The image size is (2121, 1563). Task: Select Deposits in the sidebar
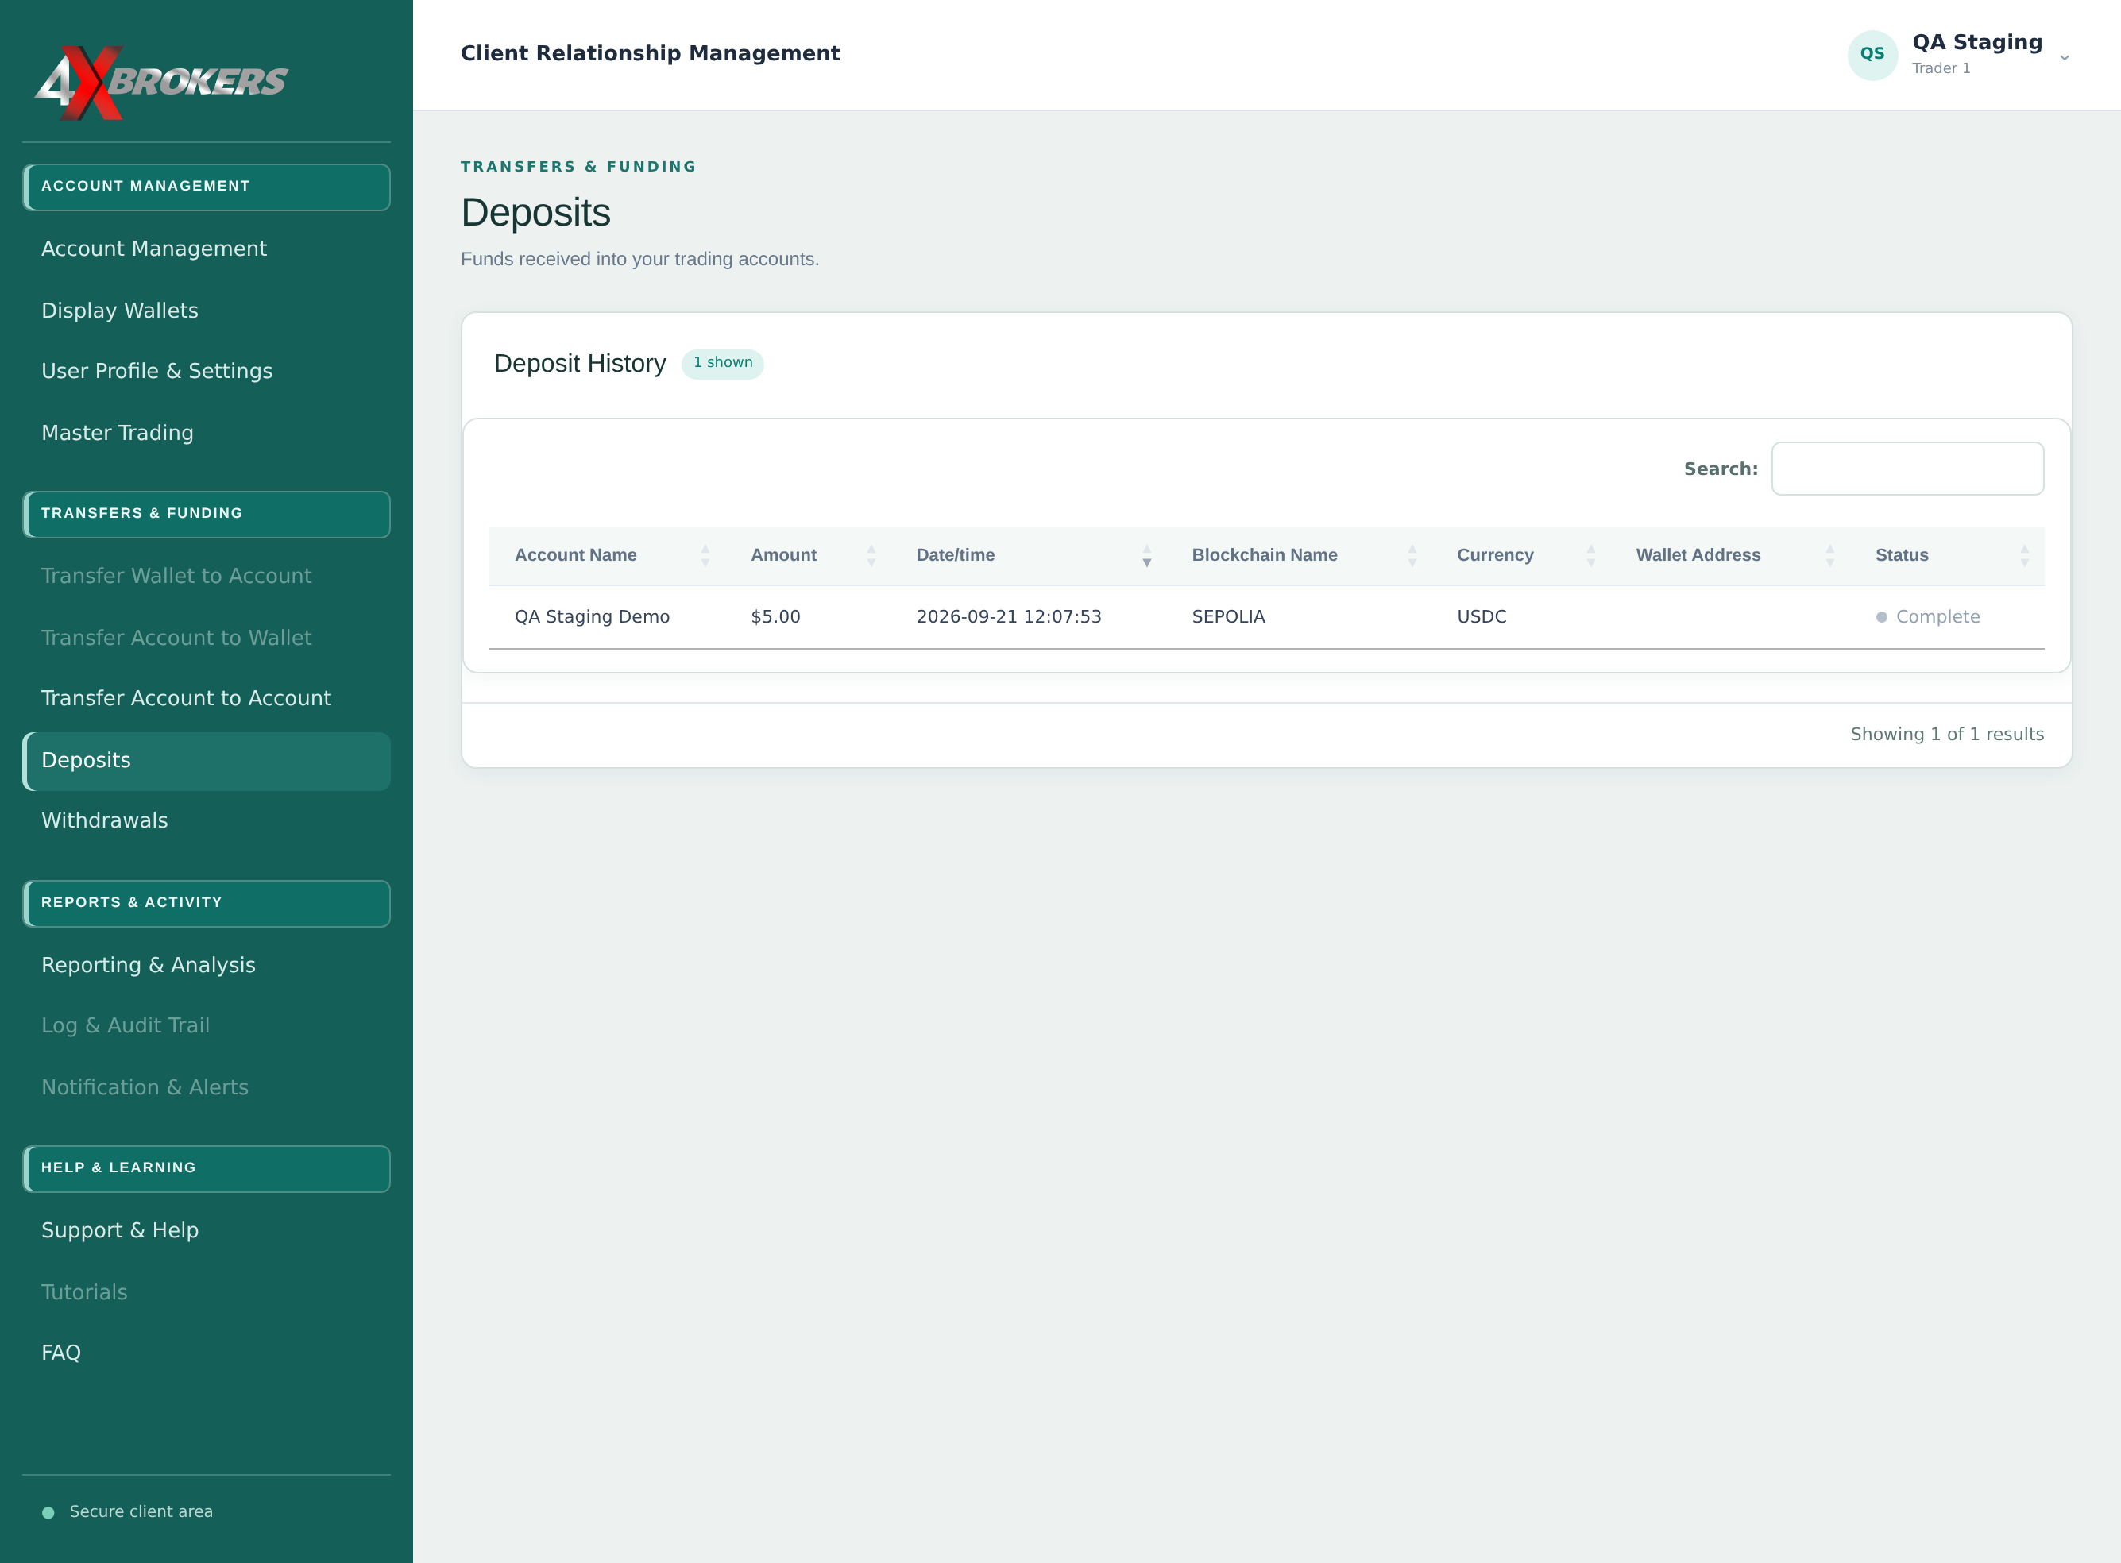pos(207,761)
